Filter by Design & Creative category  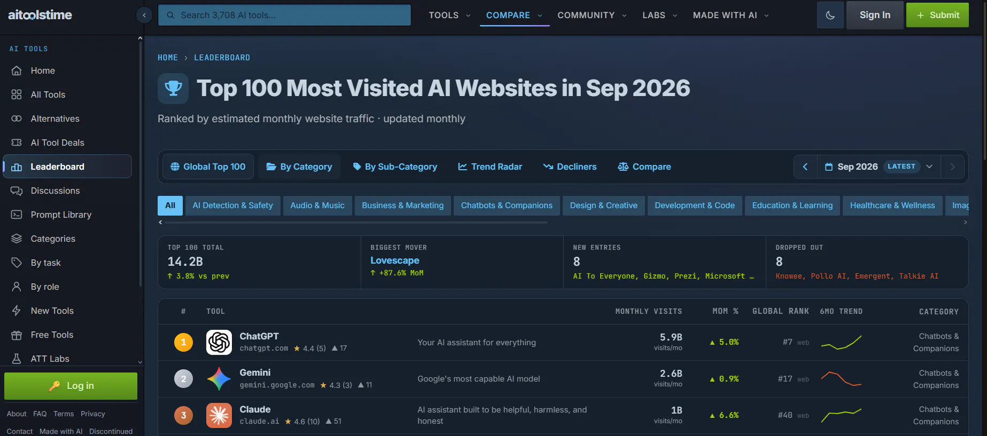(604, 205)
